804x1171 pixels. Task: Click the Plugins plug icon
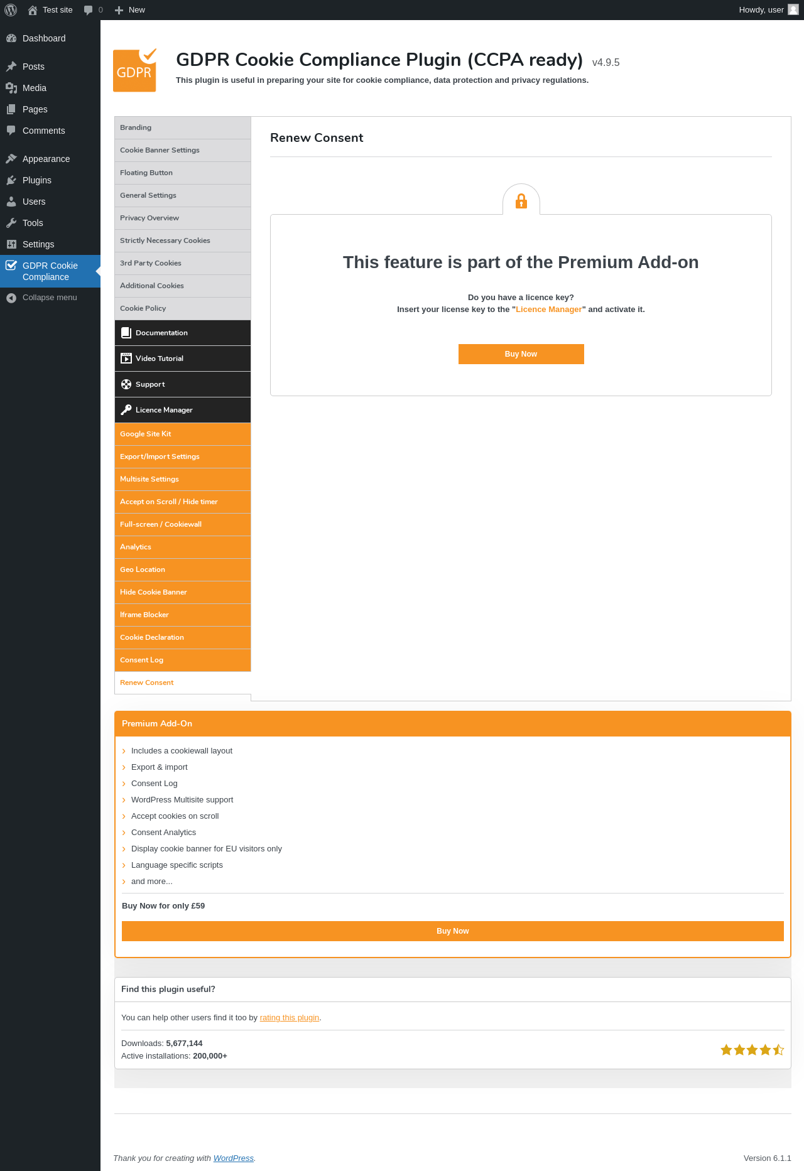click(x=11, y=180)
